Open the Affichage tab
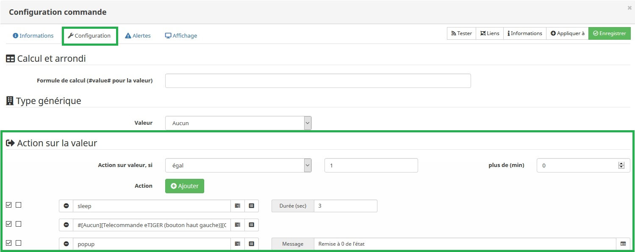The height and width of the screenshot is (252, 635). point(181,36)
